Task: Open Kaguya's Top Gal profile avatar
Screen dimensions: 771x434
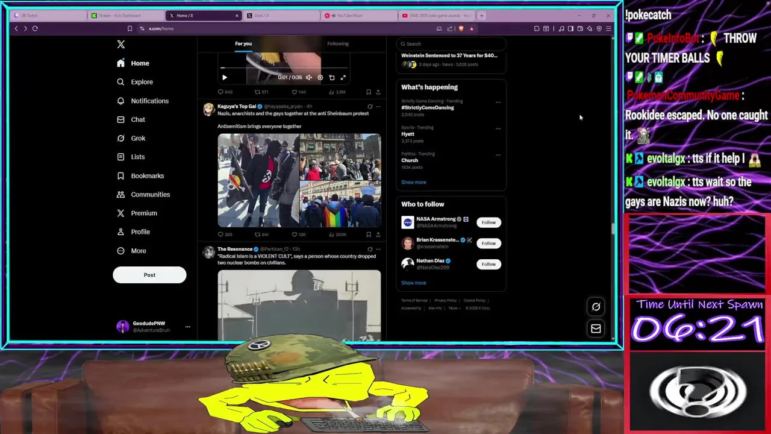Action: pyautogui.click(x=208, y=110)
